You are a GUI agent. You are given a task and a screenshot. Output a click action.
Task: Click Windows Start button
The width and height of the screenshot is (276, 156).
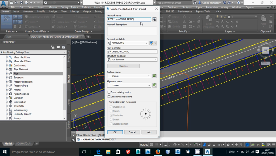click(5, 152)
